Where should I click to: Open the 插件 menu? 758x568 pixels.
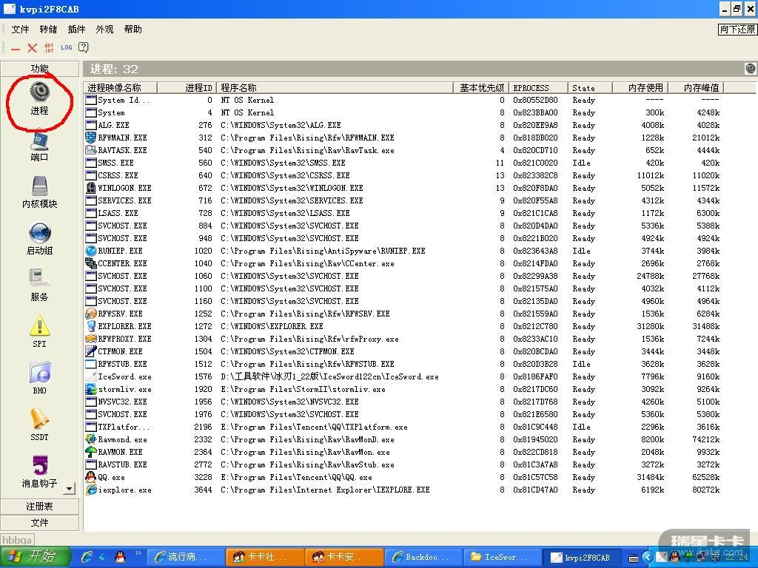coord(76,30)
